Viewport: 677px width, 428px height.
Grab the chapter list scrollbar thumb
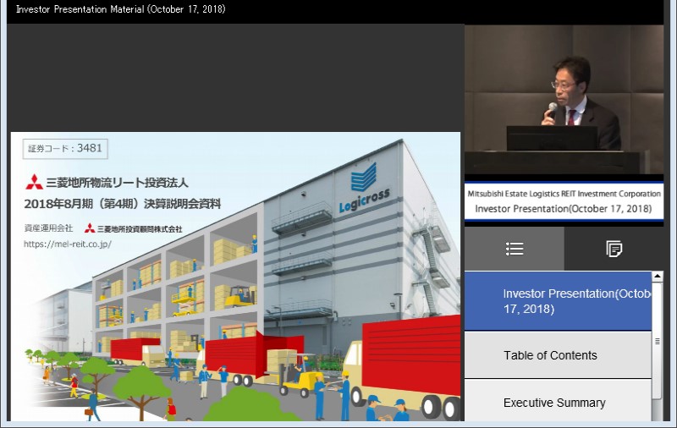click(658, 340)
